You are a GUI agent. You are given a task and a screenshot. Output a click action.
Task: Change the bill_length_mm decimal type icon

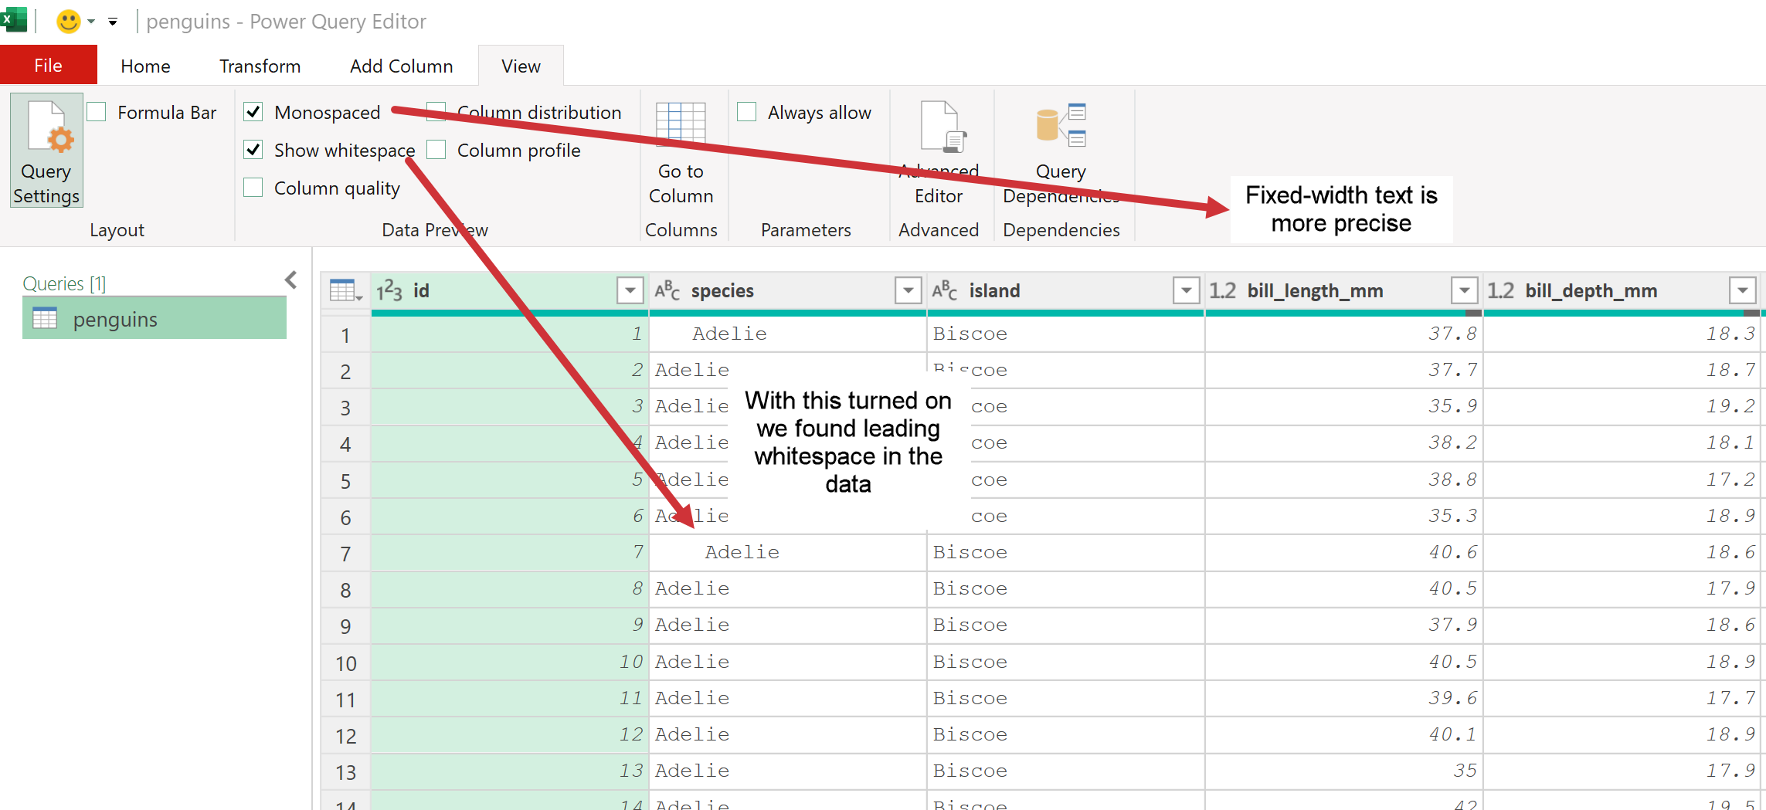click(1222, 291)
